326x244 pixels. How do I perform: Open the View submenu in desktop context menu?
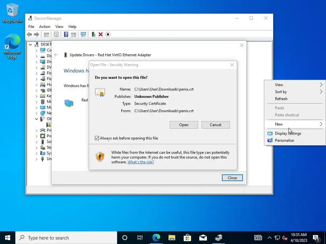(x=295, y=85)
